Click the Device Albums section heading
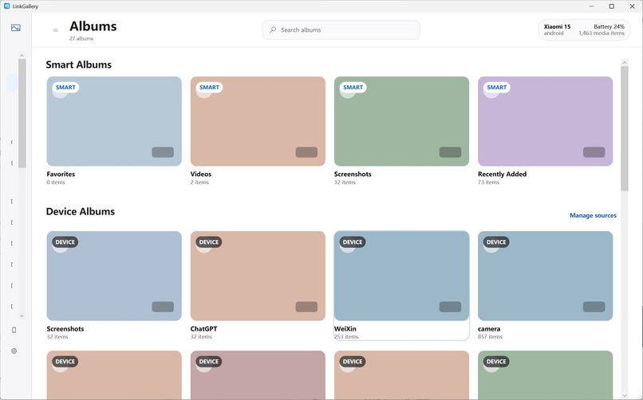The height and width of the screenshot is (400, 643). (81, 212)
